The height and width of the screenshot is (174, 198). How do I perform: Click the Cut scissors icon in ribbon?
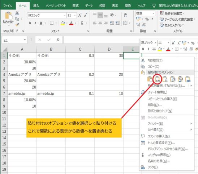[17, 13]
